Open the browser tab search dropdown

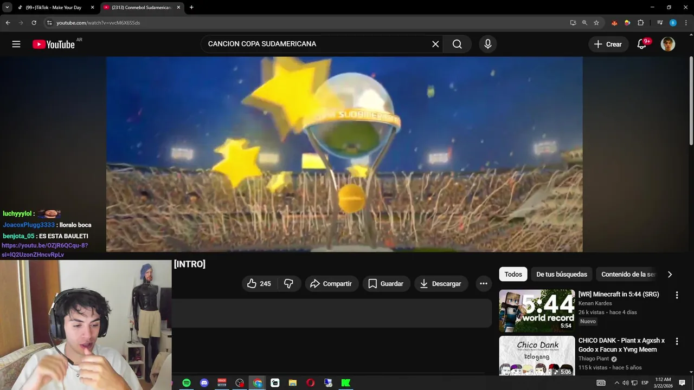pos(7,8)
